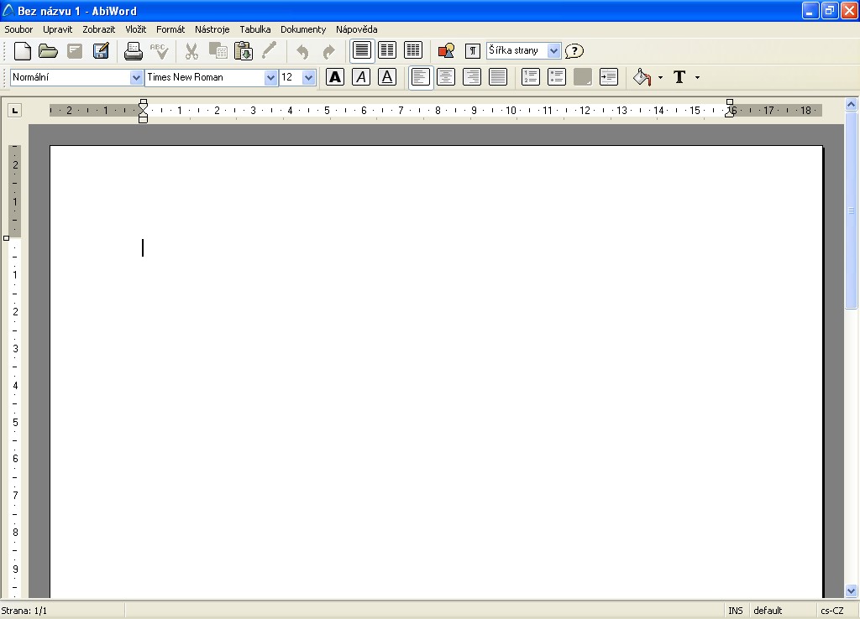Open the help question mark bubble
The image size is (860, 619).
[574, 51]
